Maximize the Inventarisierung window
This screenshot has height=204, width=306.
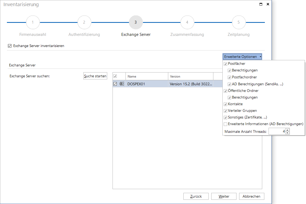261,4
